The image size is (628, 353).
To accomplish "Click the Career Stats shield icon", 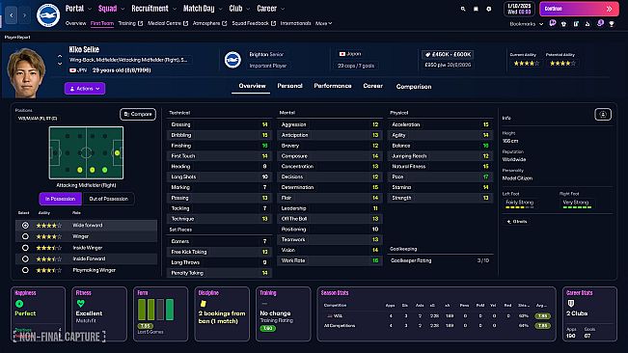I will coord(571,304).
